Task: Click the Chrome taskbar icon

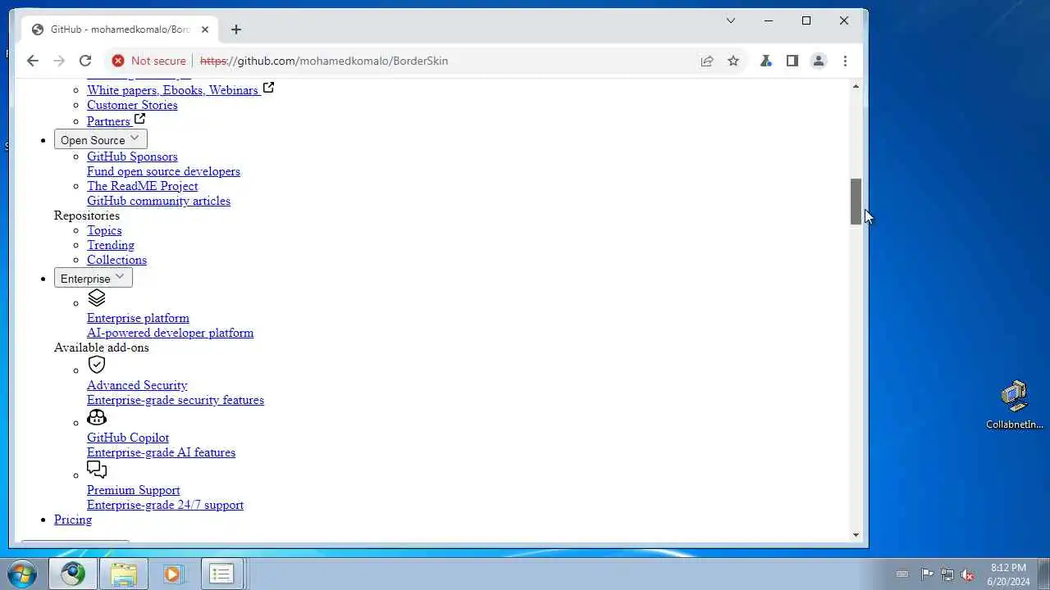Action: [x=73, y=574]
